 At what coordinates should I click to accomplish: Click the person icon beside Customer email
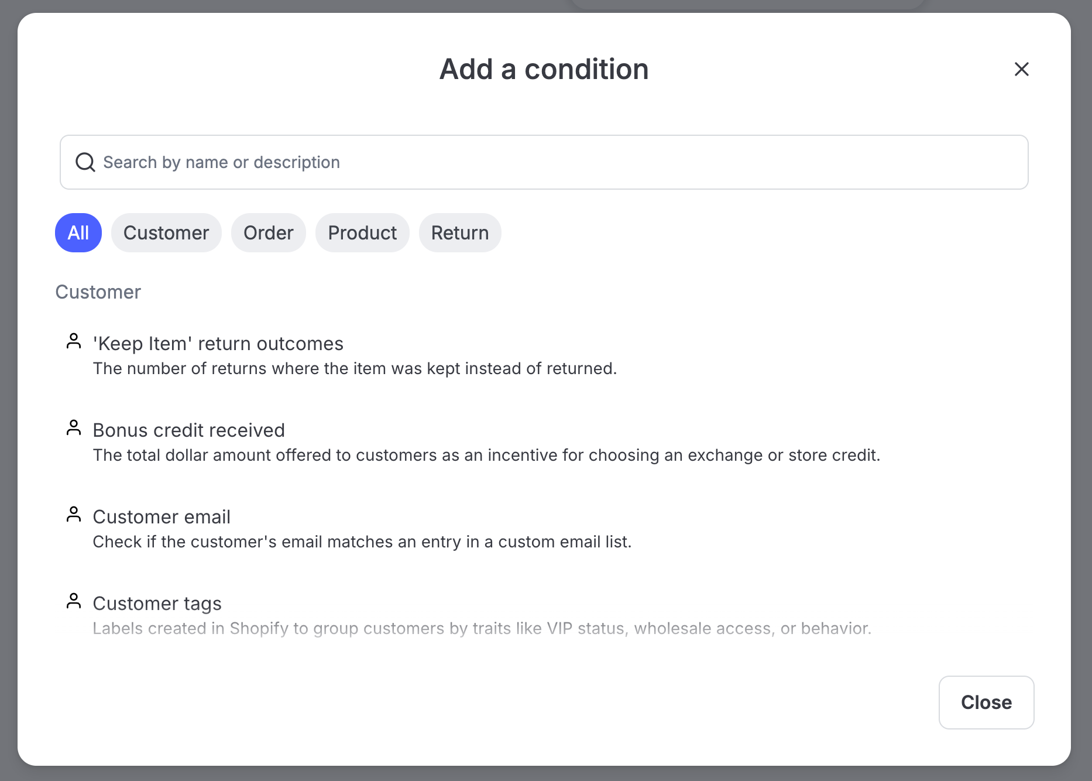[74, 515]
